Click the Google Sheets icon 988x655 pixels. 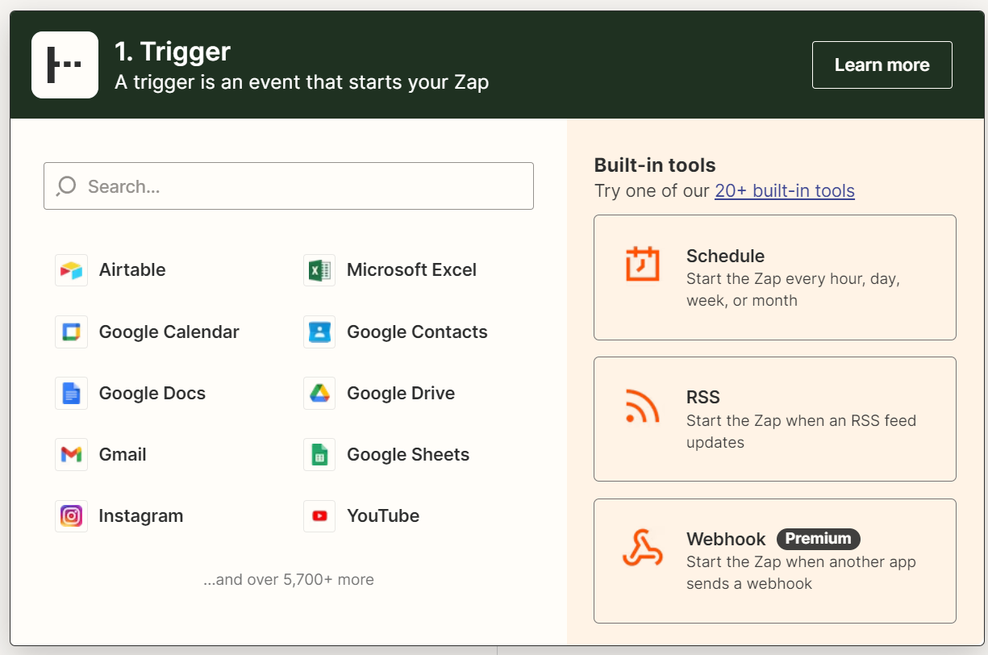(319, 455)
